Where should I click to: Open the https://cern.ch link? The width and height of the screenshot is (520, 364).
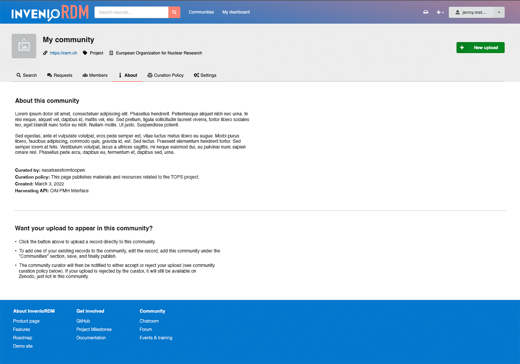tap(63, 53)
